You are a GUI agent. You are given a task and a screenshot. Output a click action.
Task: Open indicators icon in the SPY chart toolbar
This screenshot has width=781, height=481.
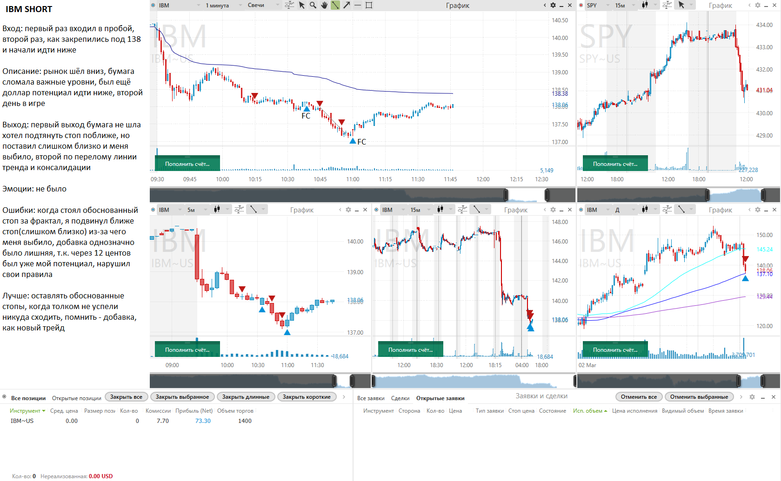tap(667, 5)
